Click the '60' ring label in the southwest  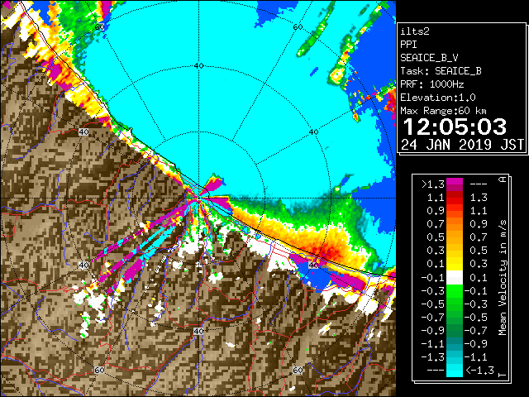[x=99, y=371]
